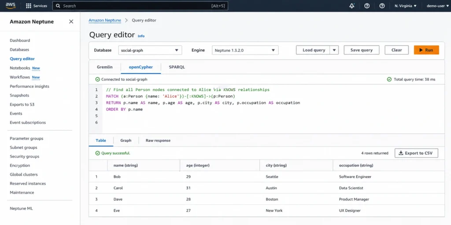Open Neptune ML
The width and height of the screenshot is (451, 225).
21,209
